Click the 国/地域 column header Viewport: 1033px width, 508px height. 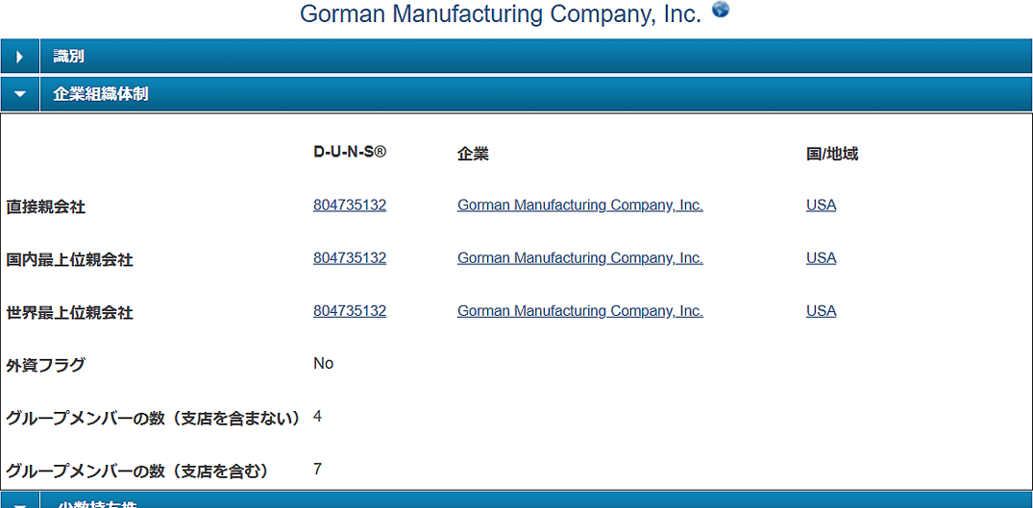click(832, 154)
